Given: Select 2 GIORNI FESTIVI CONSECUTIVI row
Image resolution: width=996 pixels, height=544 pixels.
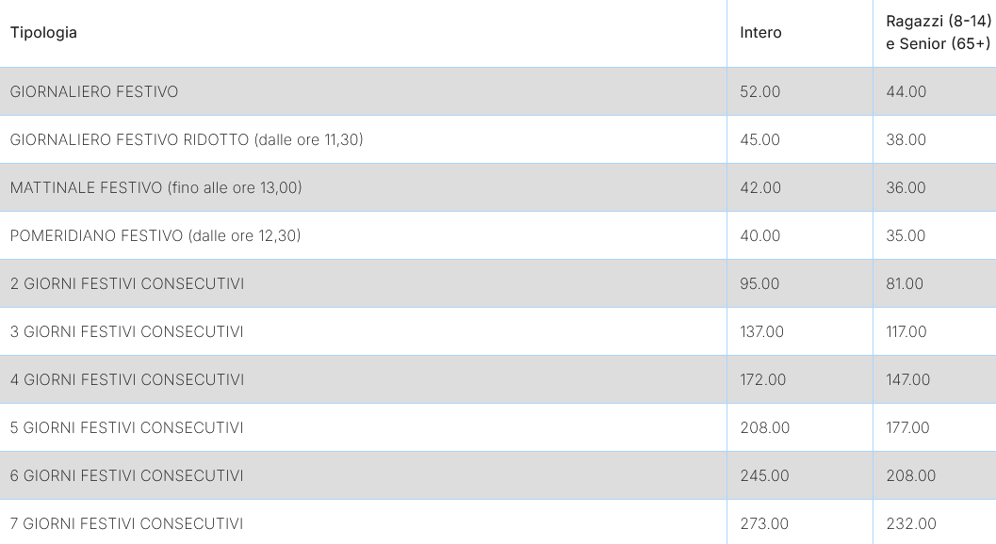Looking at the screenshot, I should [498, 283].
